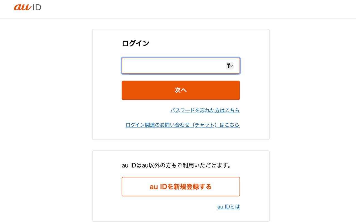Open the パスワードを忘れた方はこちら link
The width and height of the screenshot is (356, 222).
[x=205, y=110]
